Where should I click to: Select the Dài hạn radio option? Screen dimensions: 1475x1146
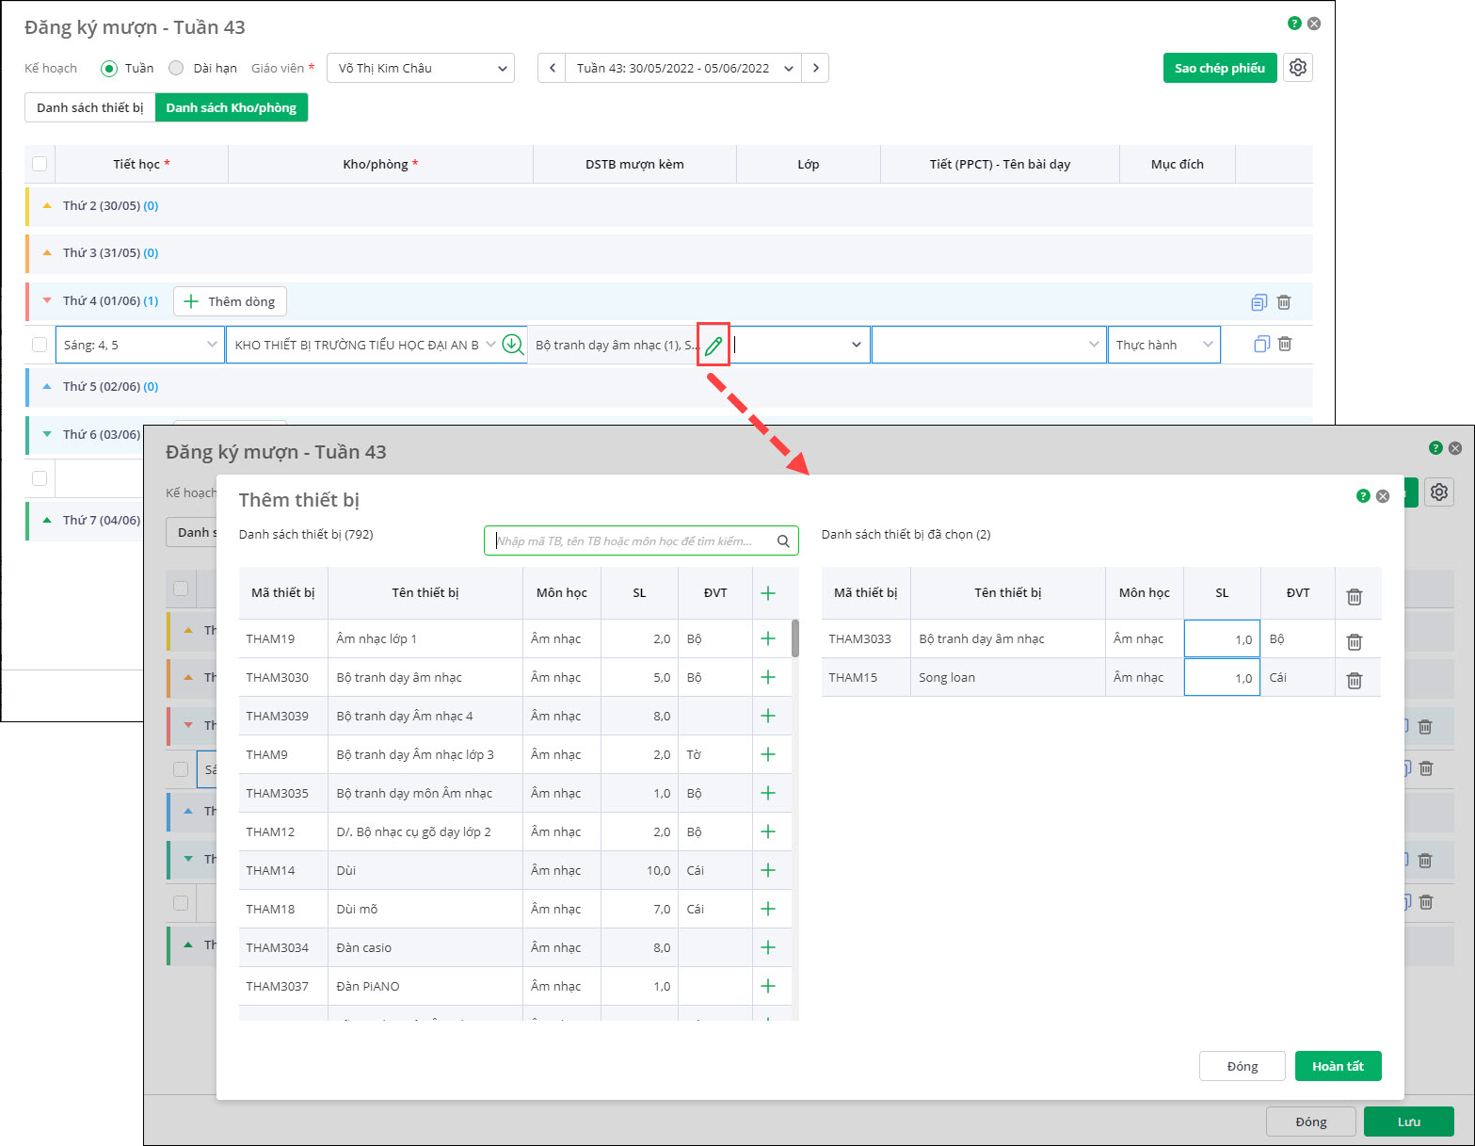coord(176,68)
